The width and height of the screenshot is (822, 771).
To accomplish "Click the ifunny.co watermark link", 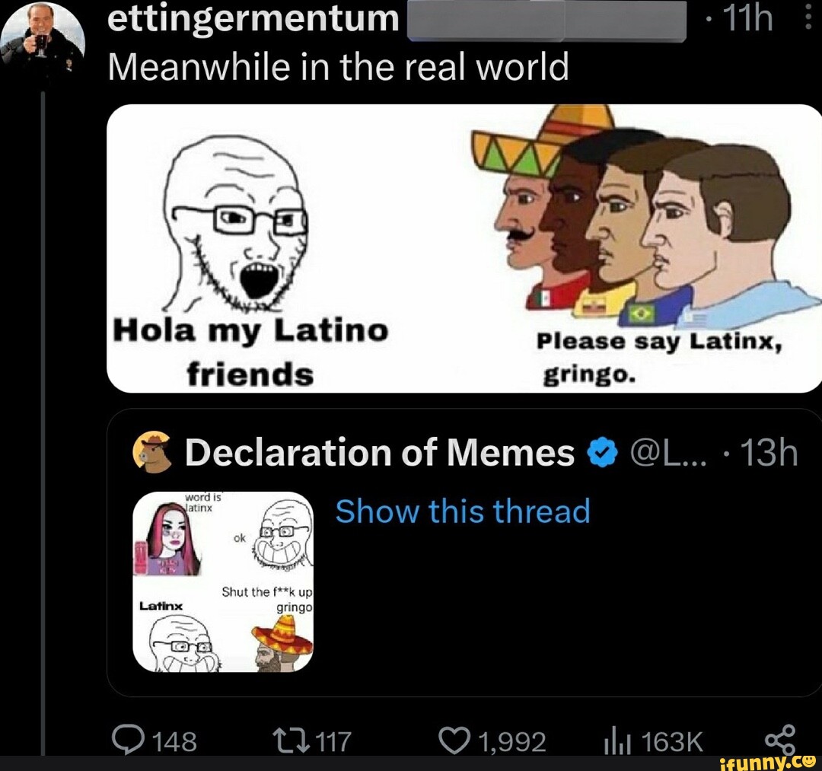I will tap(766, 761).
